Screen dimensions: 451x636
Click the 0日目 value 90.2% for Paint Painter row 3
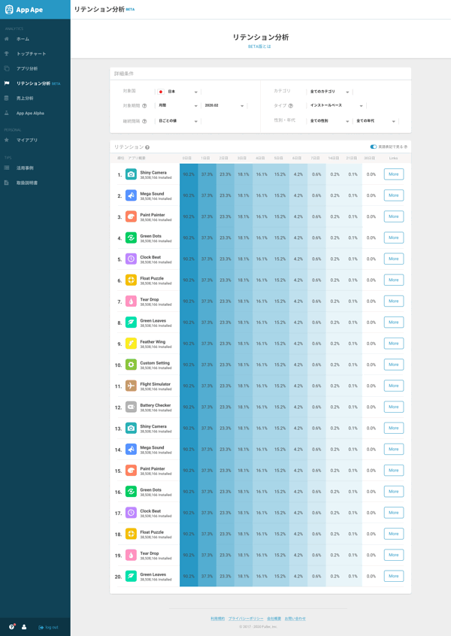point(189,217)
